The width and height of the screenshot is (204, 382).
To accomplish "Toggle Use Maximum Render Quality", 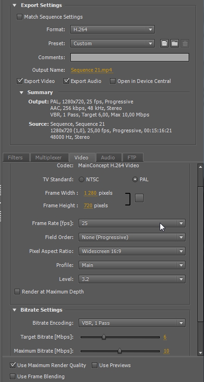I will click(13, 365).
